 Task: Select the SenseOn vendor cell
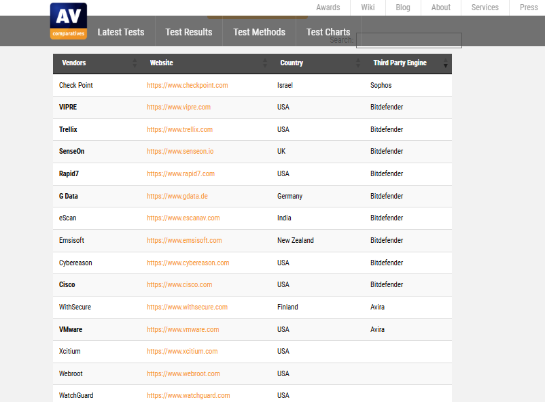(x=71, y=152)
